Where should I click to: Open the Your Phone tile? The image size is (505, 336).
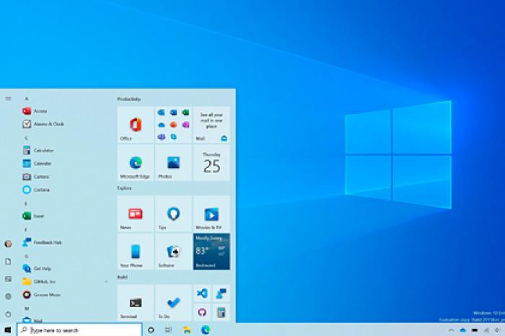click(x=136, y=252)
